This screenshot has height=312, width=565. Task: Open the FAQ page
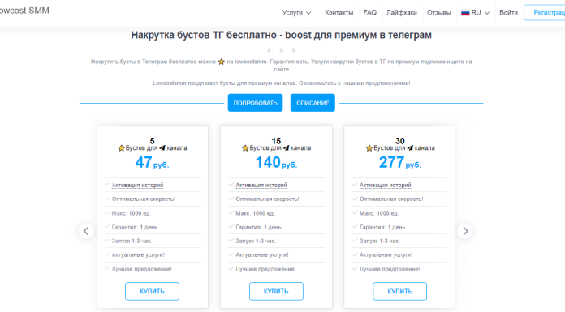click(x=369, y=13)
